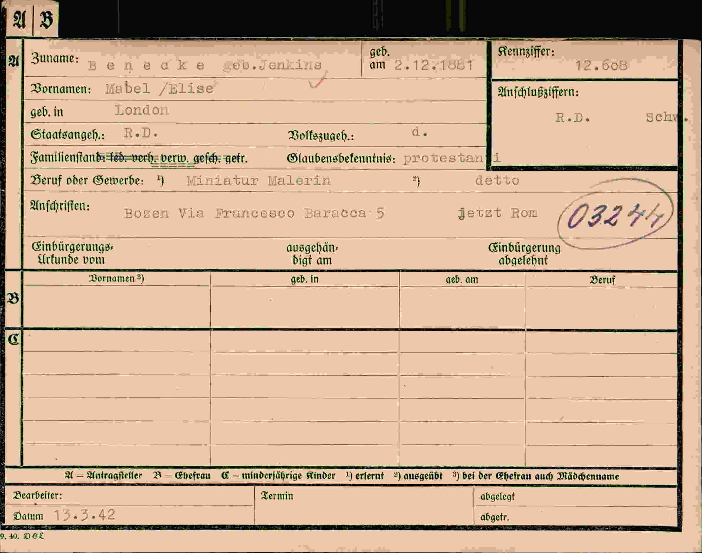This screenshot has height=553, width=702.
Task: Select the birth date '2.12.1881'
Action: point(434,65)
